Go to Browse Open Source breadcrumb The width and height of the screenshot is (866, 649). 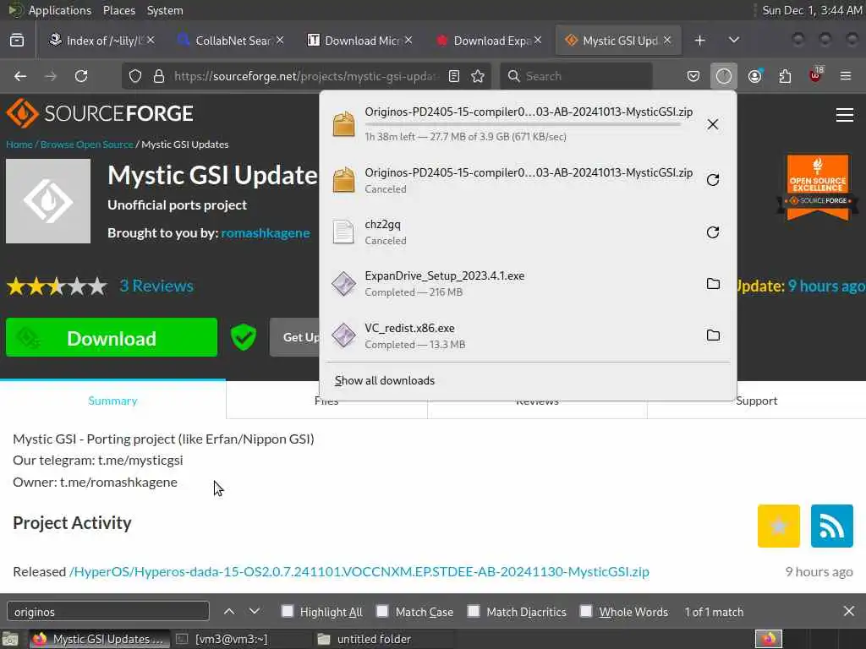click(87, 144)
